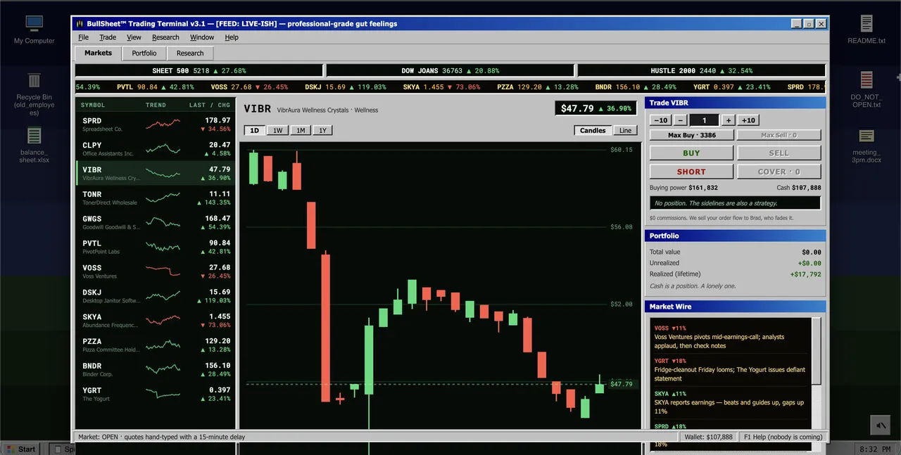Select TONR in the symbol watchlist

click(x=155, y=198)
